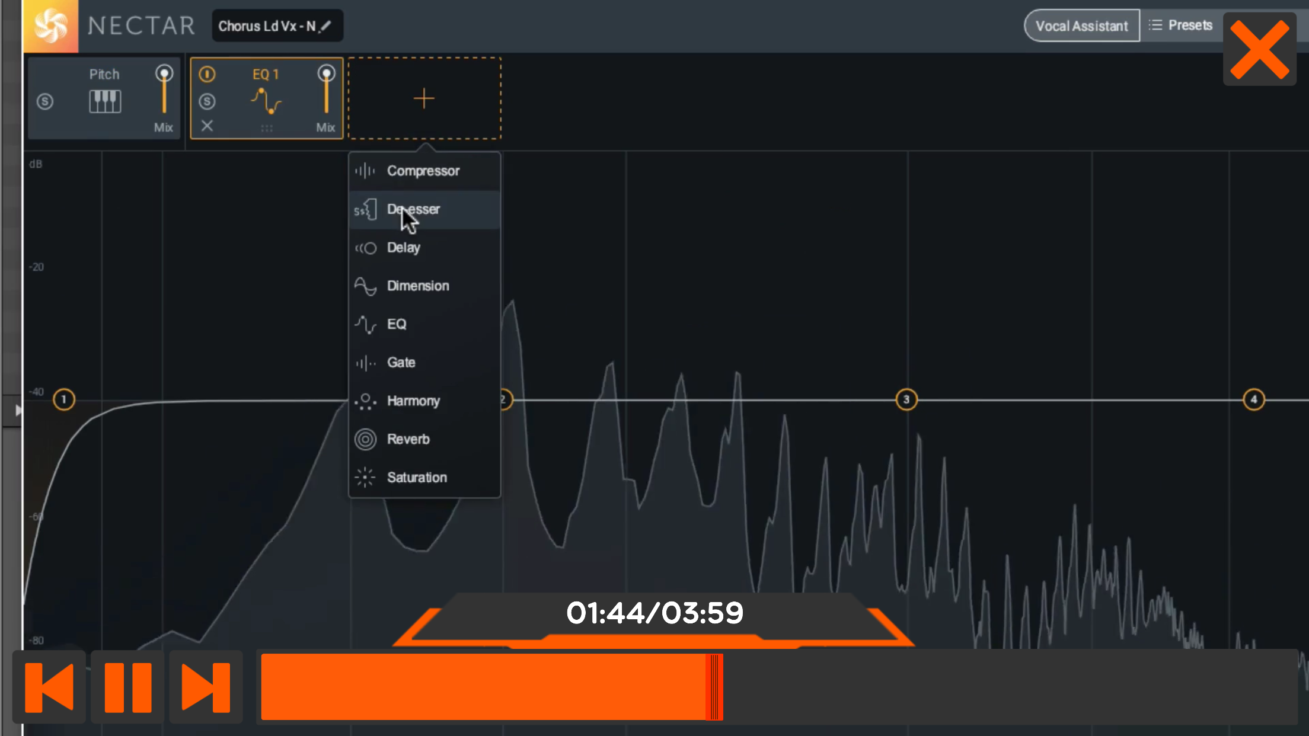This screenshot has height=736, width=1309.
Task: Open the Vocal Assistant
Action: 1081,26
